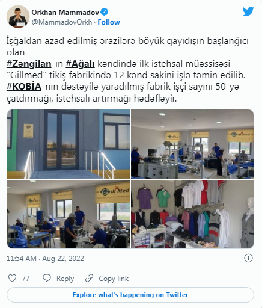Open the Orkhan Mammadov display name
The image size is (262, 308).
coord(65,13)
